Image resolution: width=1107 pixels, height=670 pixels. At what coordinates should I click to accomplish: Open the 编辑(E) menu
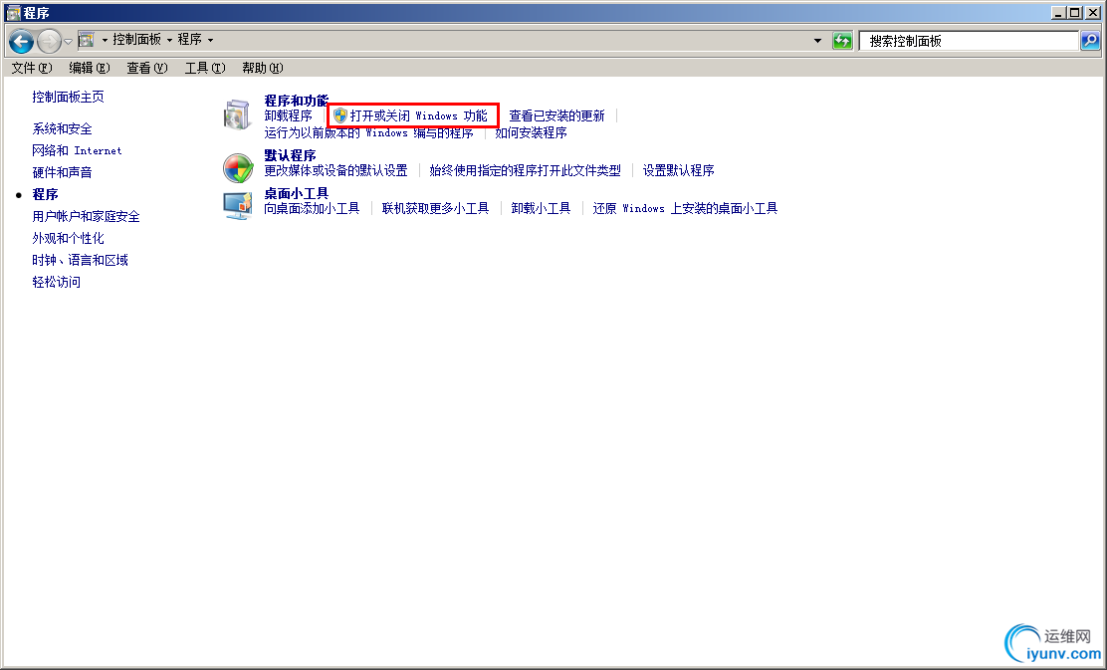(x=89, y=68)
